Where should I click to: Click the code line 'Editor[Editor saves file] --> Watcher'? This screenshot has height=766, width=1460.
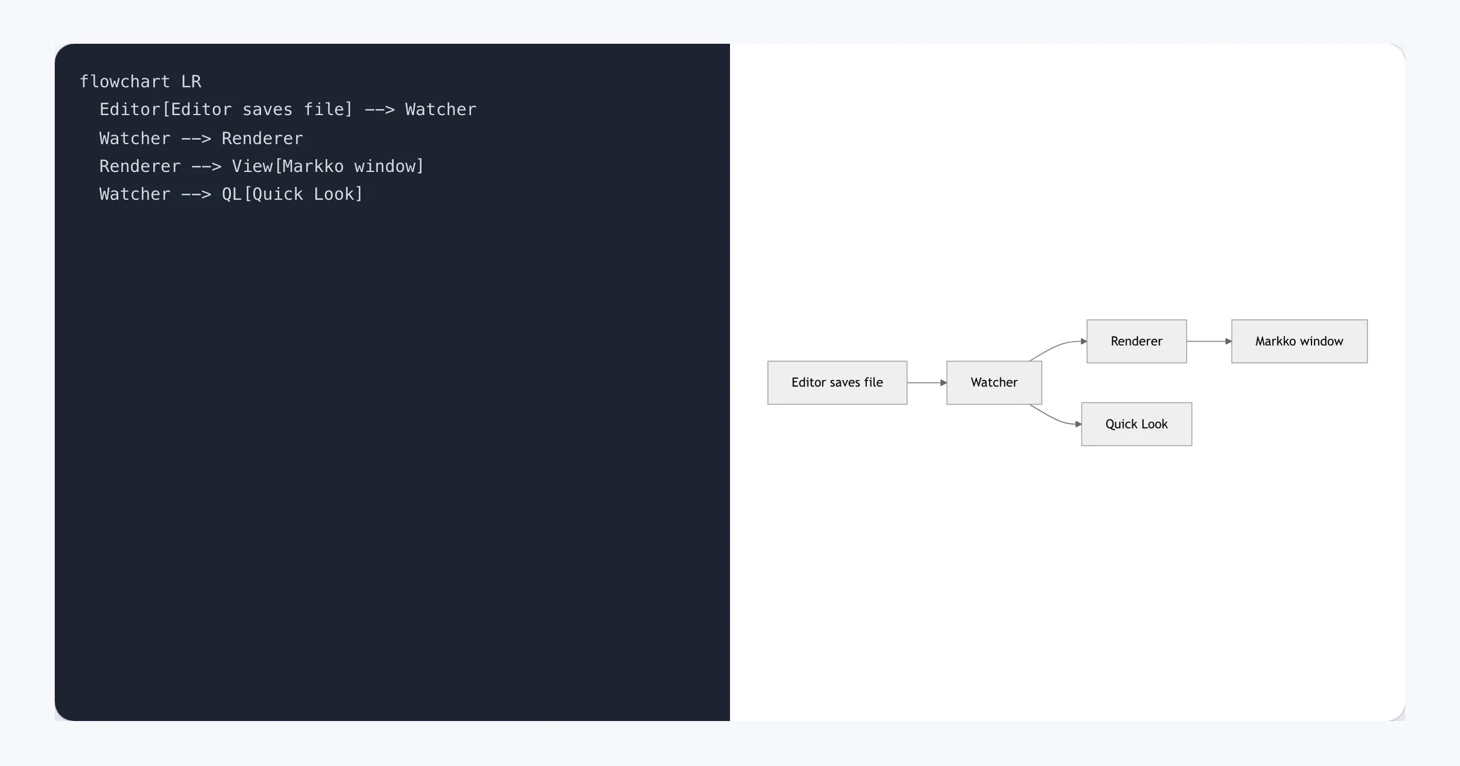288,109
